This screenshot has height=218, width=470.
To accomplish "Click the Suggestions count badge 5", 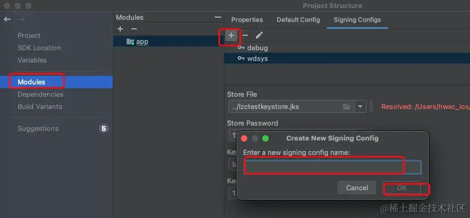I will coord(104,129).
